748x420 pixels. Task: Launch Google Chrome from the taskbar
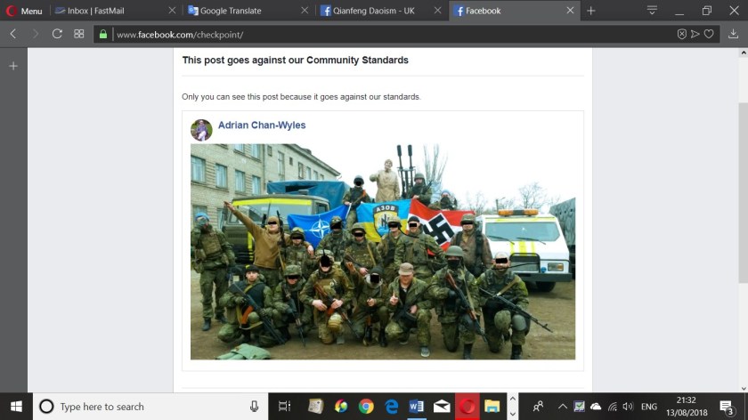pyautogui.click(x=366, y=407)
